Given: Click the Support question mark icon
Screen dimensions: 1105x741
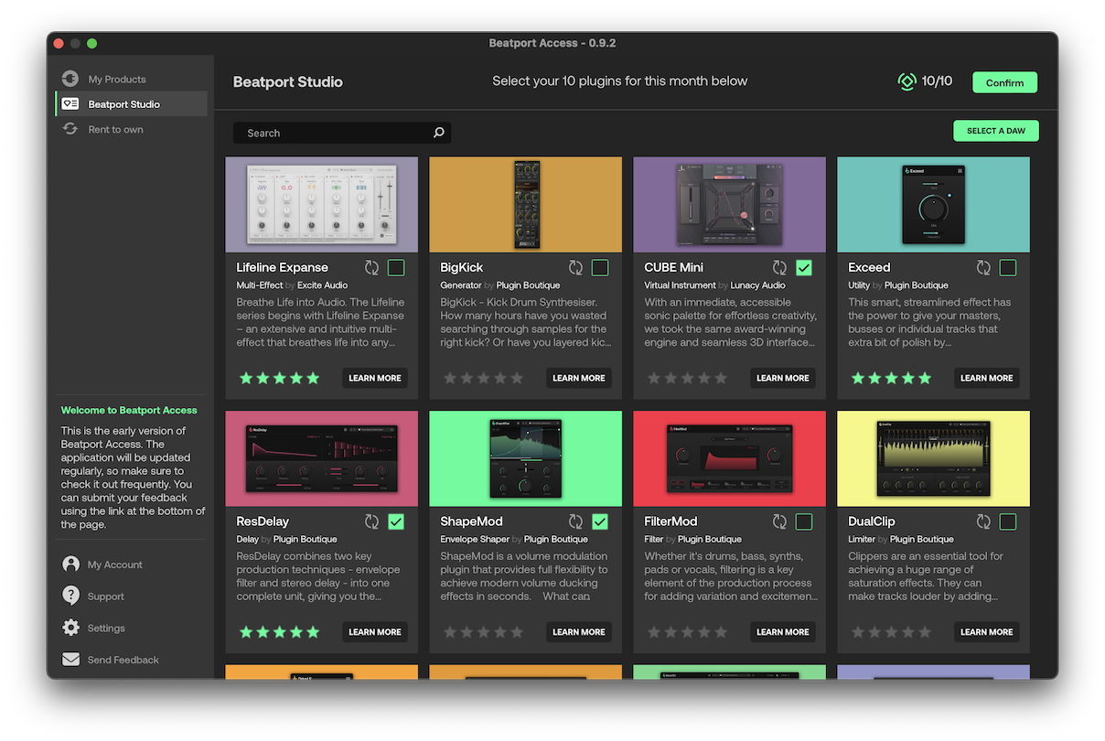Looking at the screenshot, I should click(70, 596).
